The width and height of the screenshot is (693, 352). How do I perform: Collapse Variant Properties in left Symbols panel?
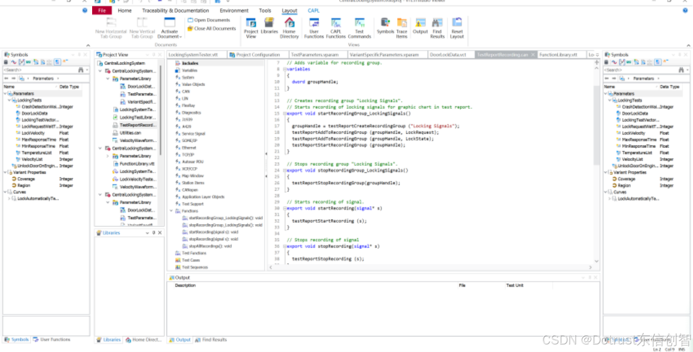coord(5,172)
